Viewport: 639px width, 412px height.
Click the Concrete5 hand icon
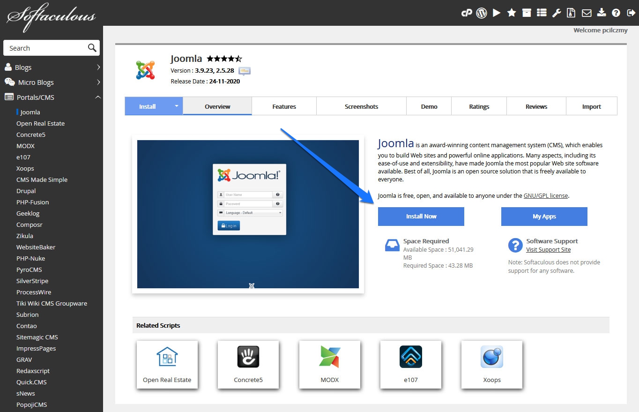pyautogui.click(x=248, y=357)
